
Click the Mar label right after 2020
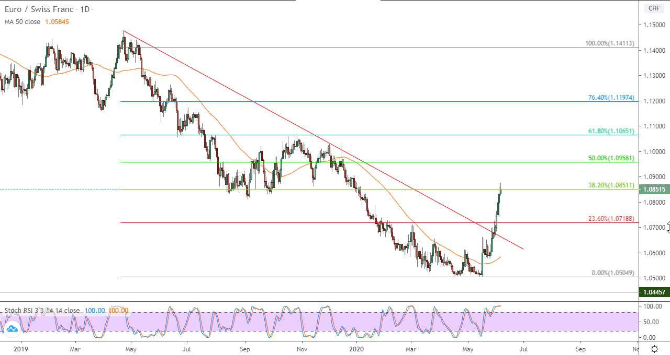pos(411,348)
